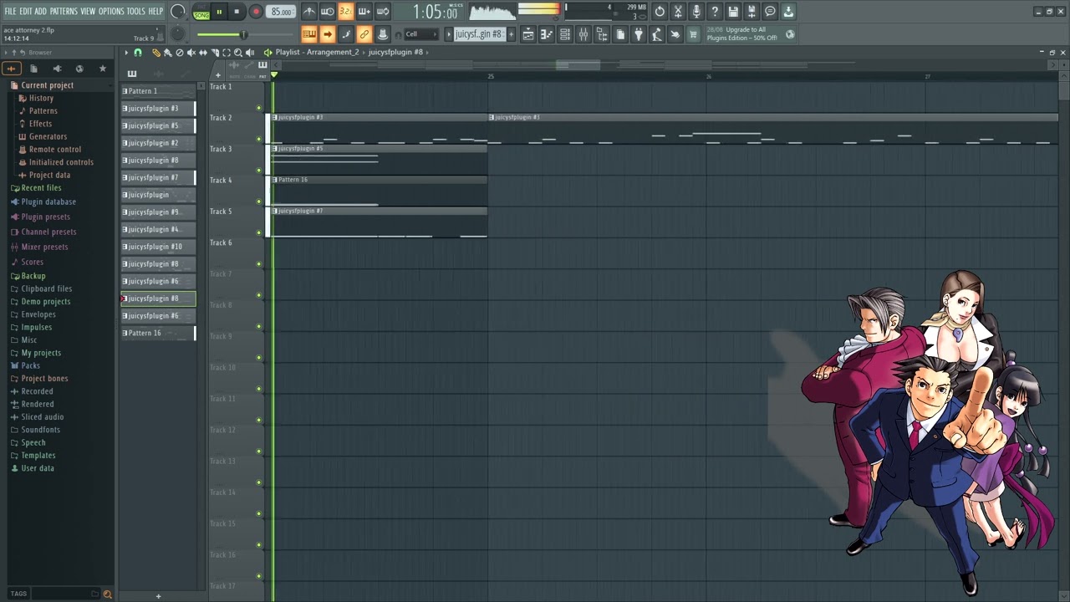
Task: Open the FILE menu
Action: point(10,11)
